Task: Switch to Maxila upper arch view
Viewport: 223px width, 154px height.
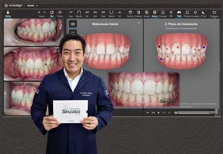Action: tap(79, 14)
